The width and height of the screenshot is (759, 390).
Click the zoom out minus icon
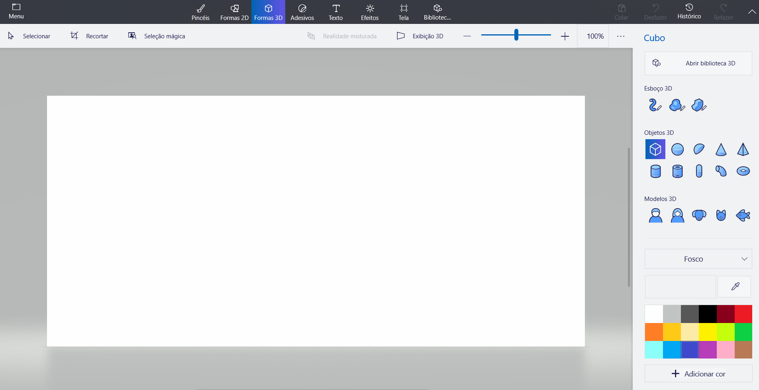pyautogui.click(x=467, y=36)
